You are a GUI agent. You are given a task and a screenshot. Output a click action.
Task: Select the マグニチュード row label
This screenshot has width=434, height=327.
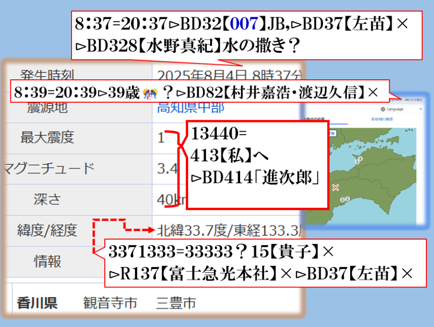coord(48,168)
